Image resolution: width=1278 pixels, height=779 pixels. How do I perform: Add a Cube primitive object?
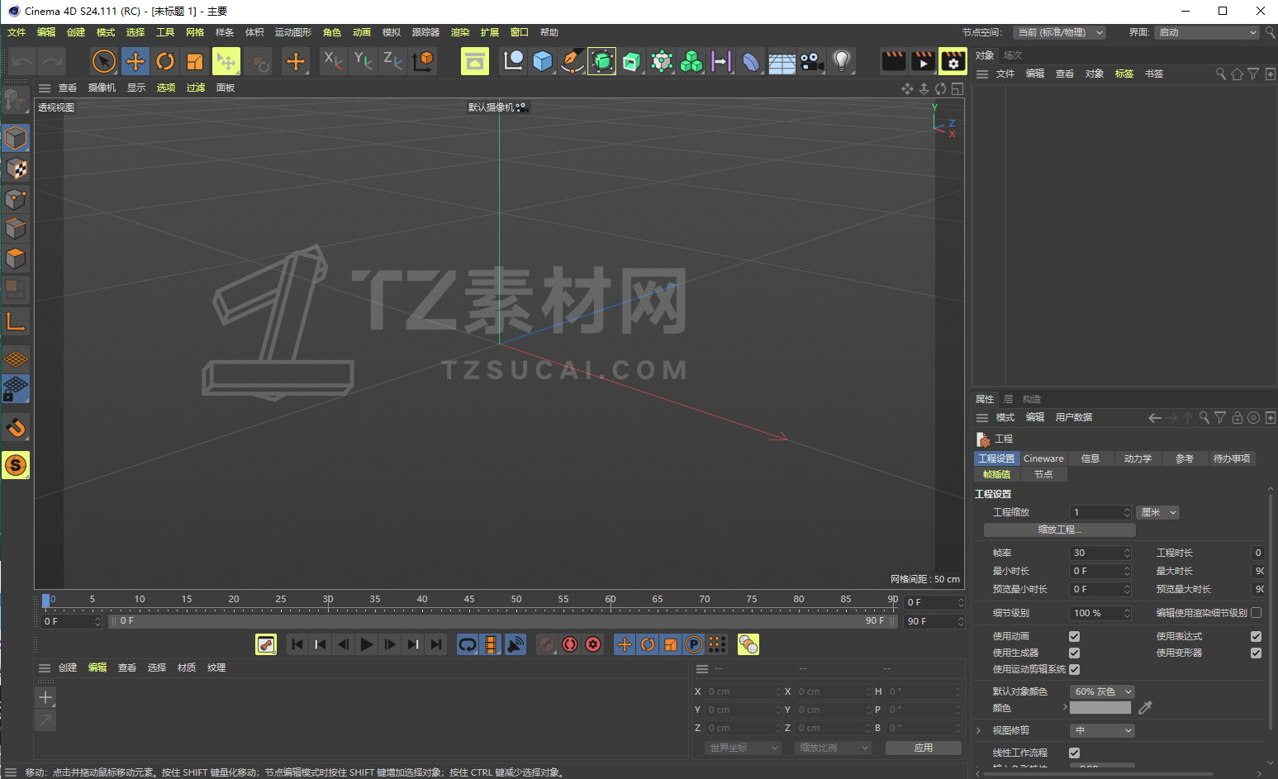point(542,61)
